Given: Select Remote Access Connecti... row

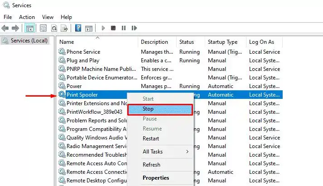Looking at the screenshot, I should [x=170, y=172].
